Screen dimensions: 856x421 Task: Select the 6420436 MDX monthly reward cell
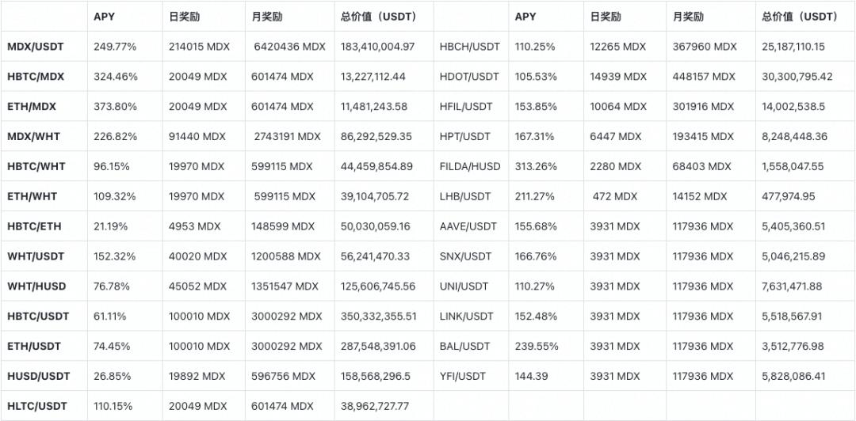click(x=289, y=47)
